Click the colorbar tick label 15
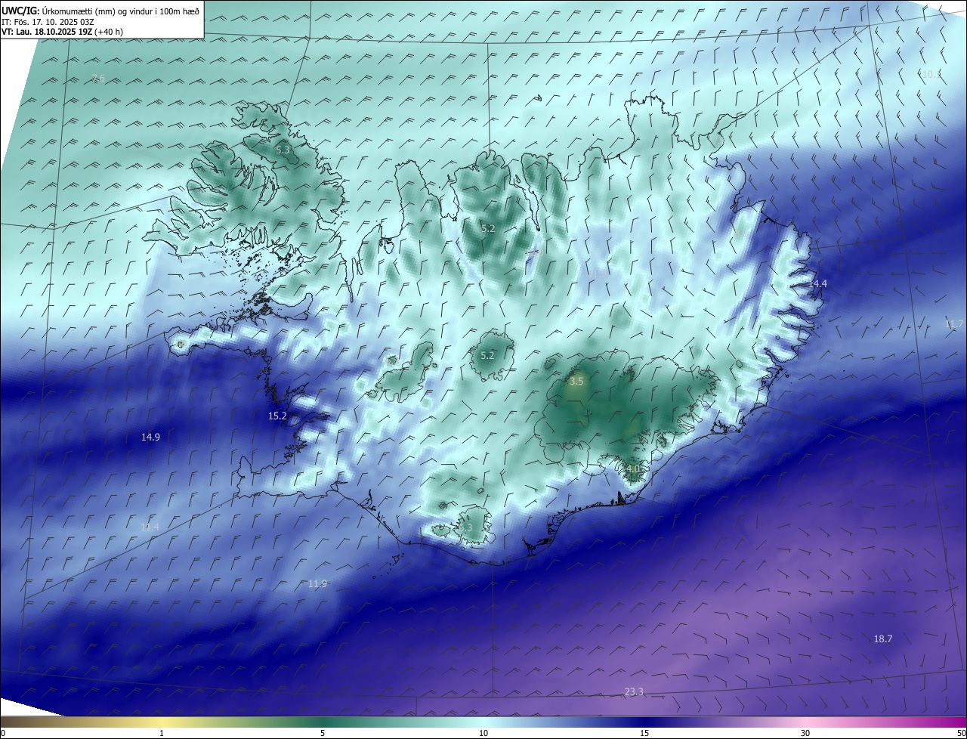The image size is (967, 739). pyautogui.click(x=644, y=733)
